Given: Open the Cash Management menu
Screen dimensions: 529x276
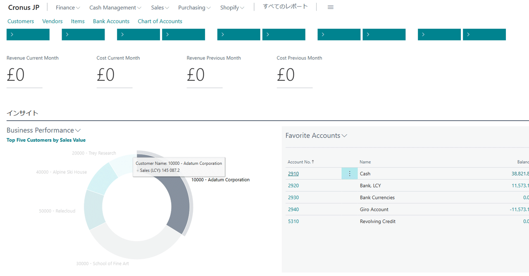Looking at the screenshot, I should click(x=115, y=7).
